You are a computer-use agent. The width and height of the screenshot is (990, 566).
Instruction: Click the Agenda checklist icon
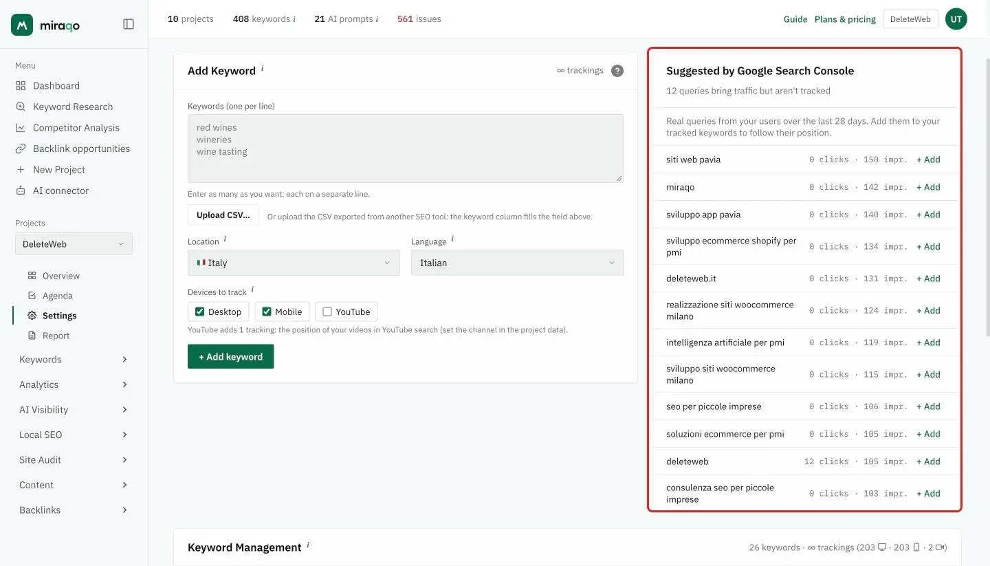[32, 296]
